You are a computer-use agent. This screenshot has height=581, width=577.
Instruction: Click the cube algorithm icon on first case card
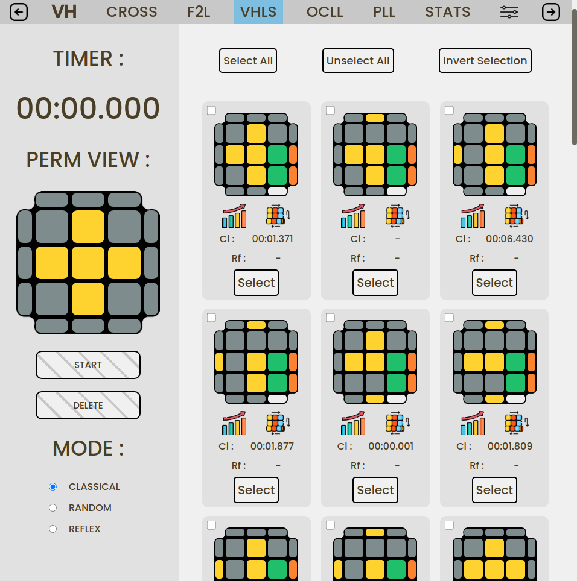point(278,216)
